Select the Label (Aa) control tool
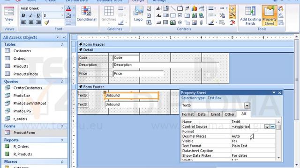 coord(158,15)
